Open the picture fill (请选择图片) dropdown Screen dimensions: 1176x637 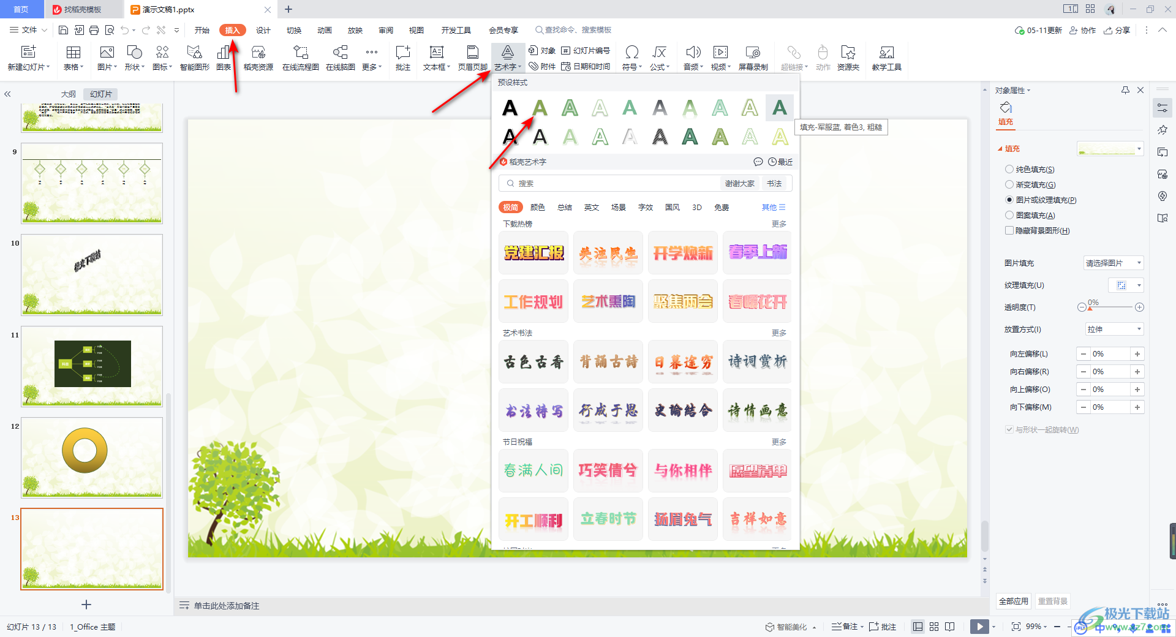[1113, 263]
